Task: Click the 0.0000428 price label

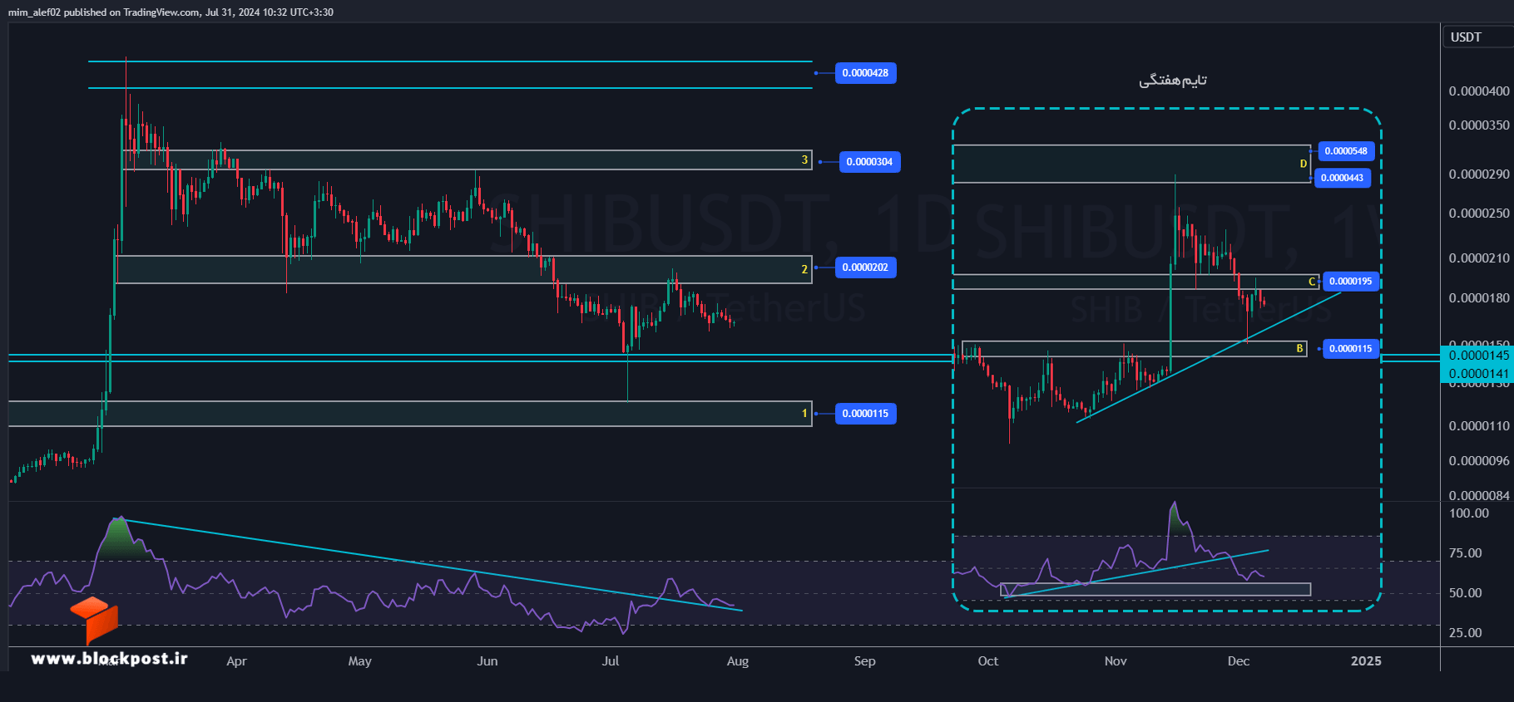Action: [865, 73]
